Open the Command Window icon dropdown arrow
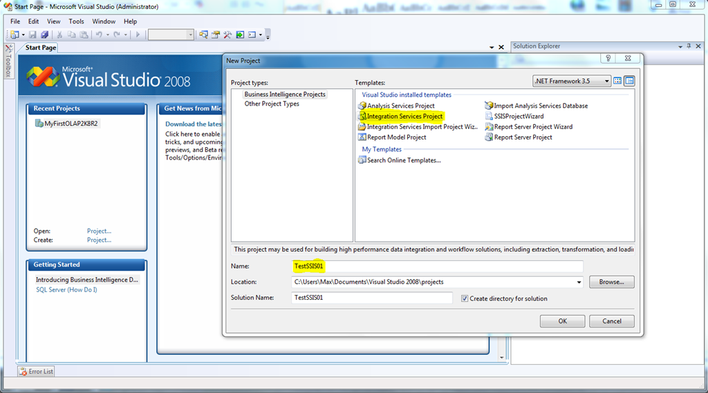 click(261, 35)
